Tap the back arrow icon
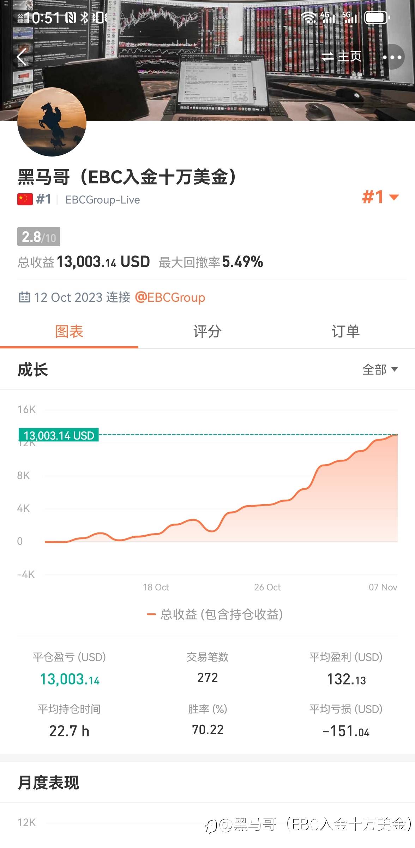The width and height of the screenshot is (415, 848). tap(22, 57)
